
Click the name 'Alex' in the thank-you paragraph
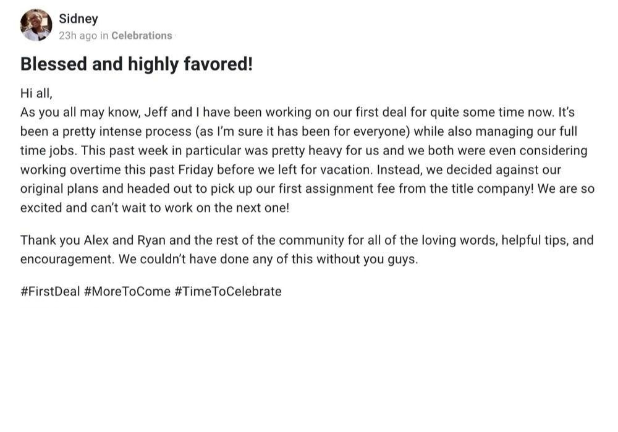96,240
